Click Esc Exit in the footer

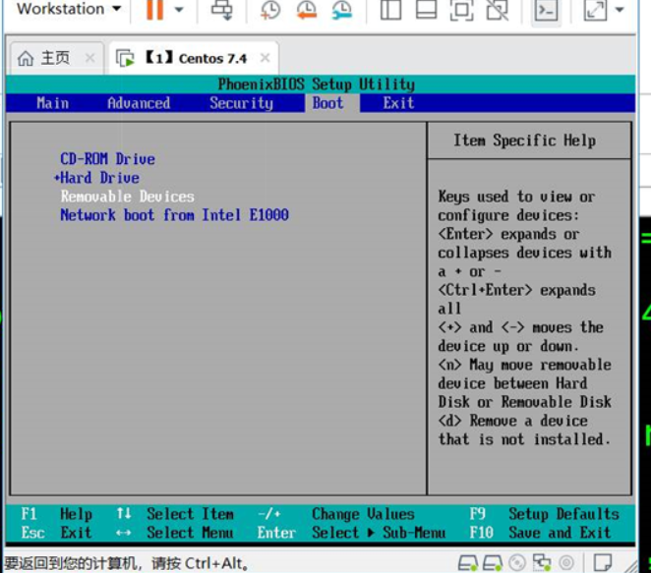[x=56, y=533]
